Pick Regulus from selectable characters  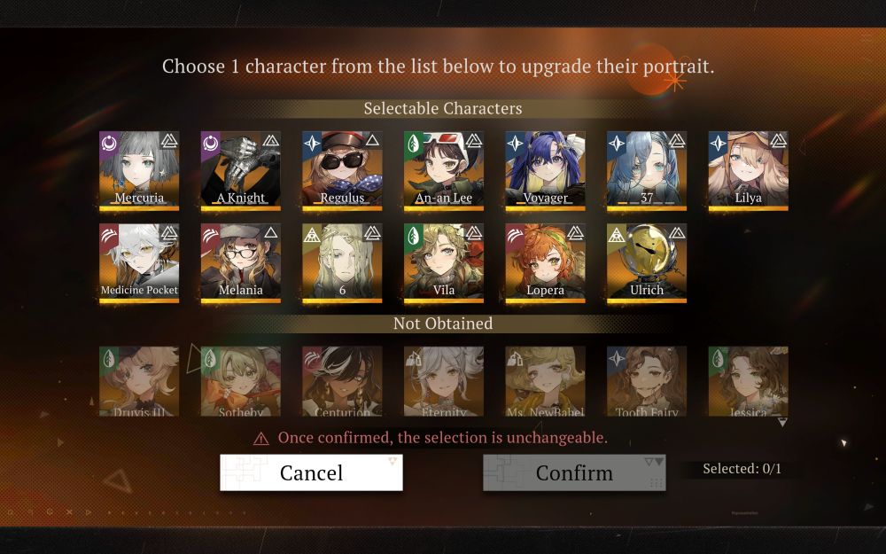pyautogui.click(x=342, y=171)
